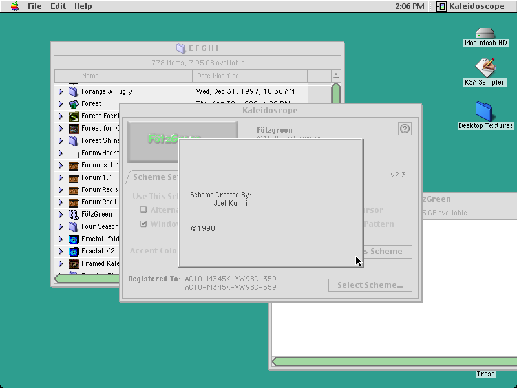Expand the FormyHeart disclosure triangle
Screen dimensions: 517x388
click(61, 153)
